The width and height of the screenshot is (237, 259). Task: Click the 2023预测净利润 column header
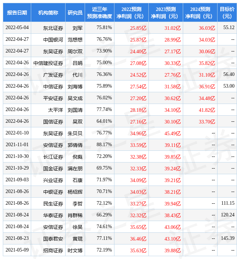[166, 12]
